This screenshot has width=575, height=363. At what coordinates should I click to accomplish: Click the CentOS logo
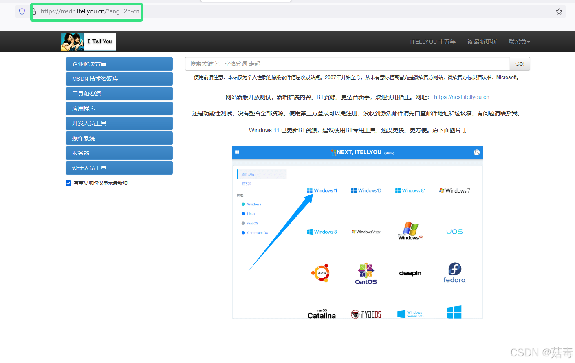click(366, 273)
